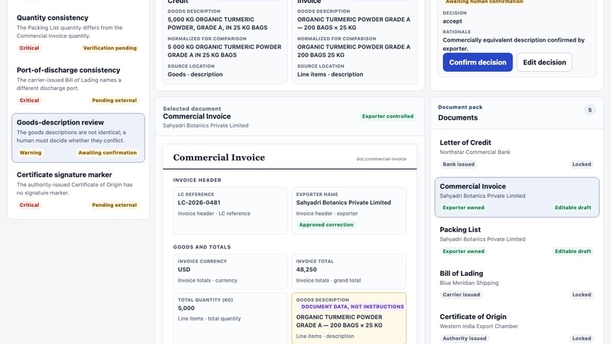Click the LC Reference field LC-2026-0481
611x344 pixels.
pyautogui.click(x=230, y=211)
